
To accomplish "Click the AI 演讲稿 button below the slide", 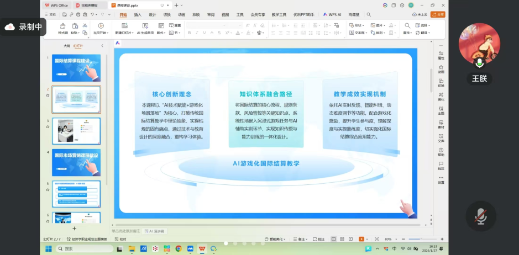I will point(154,231).
